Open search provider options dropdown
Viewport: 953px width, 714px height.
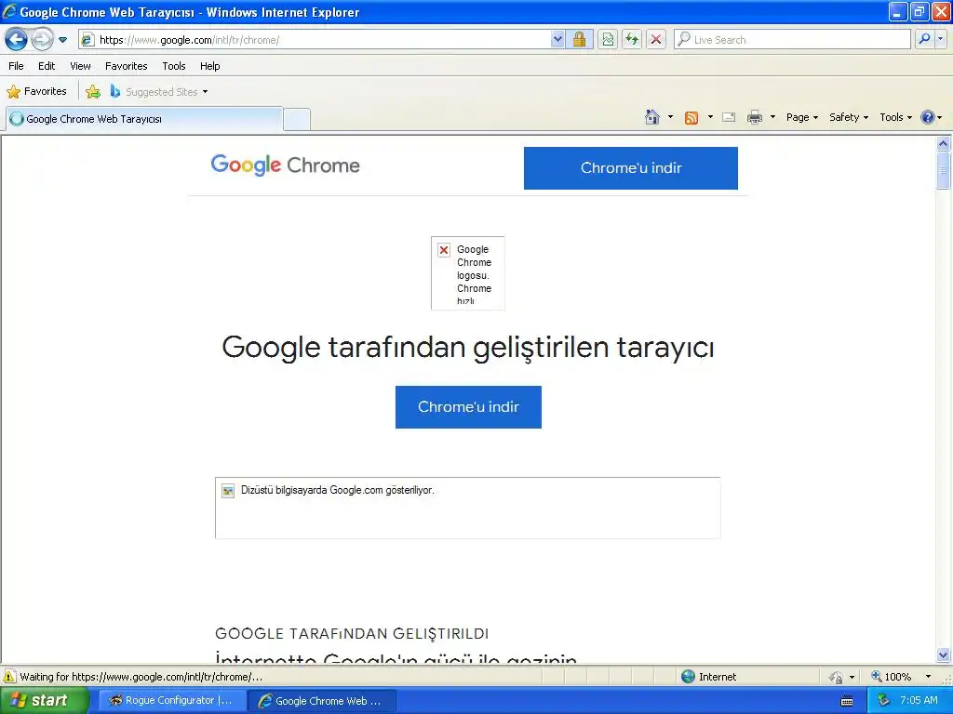(x=940, y=40)
